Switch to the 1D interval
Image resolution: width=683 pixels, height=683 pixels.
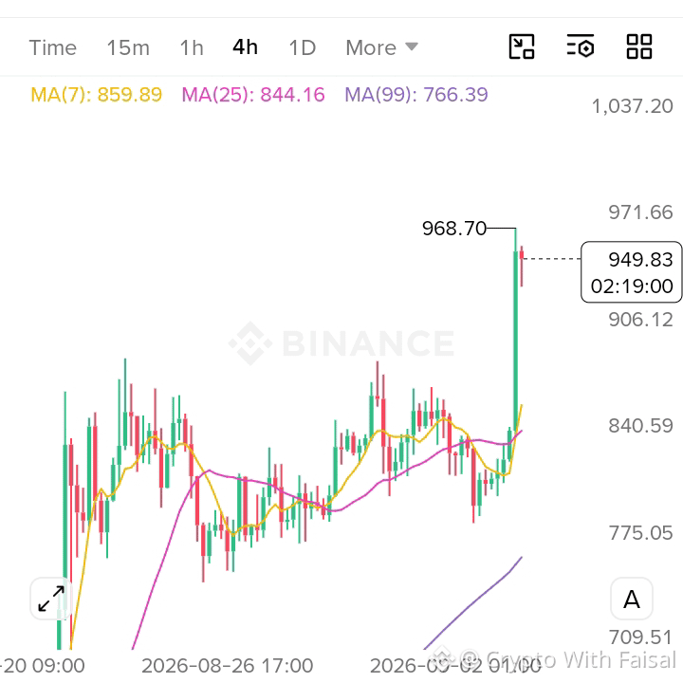tap(303, 47)
